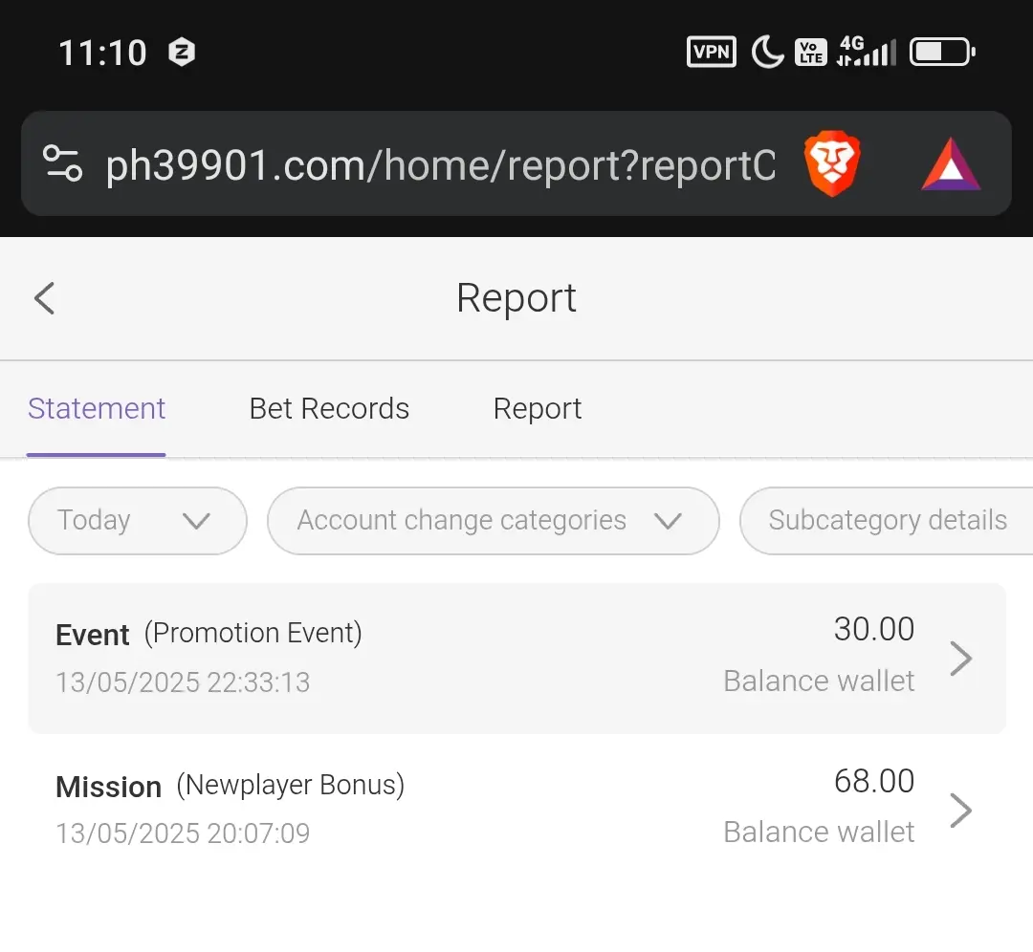The image size is (1033, 952).
Task: Tap the ph39901.com URL address field
Action: 441,164
